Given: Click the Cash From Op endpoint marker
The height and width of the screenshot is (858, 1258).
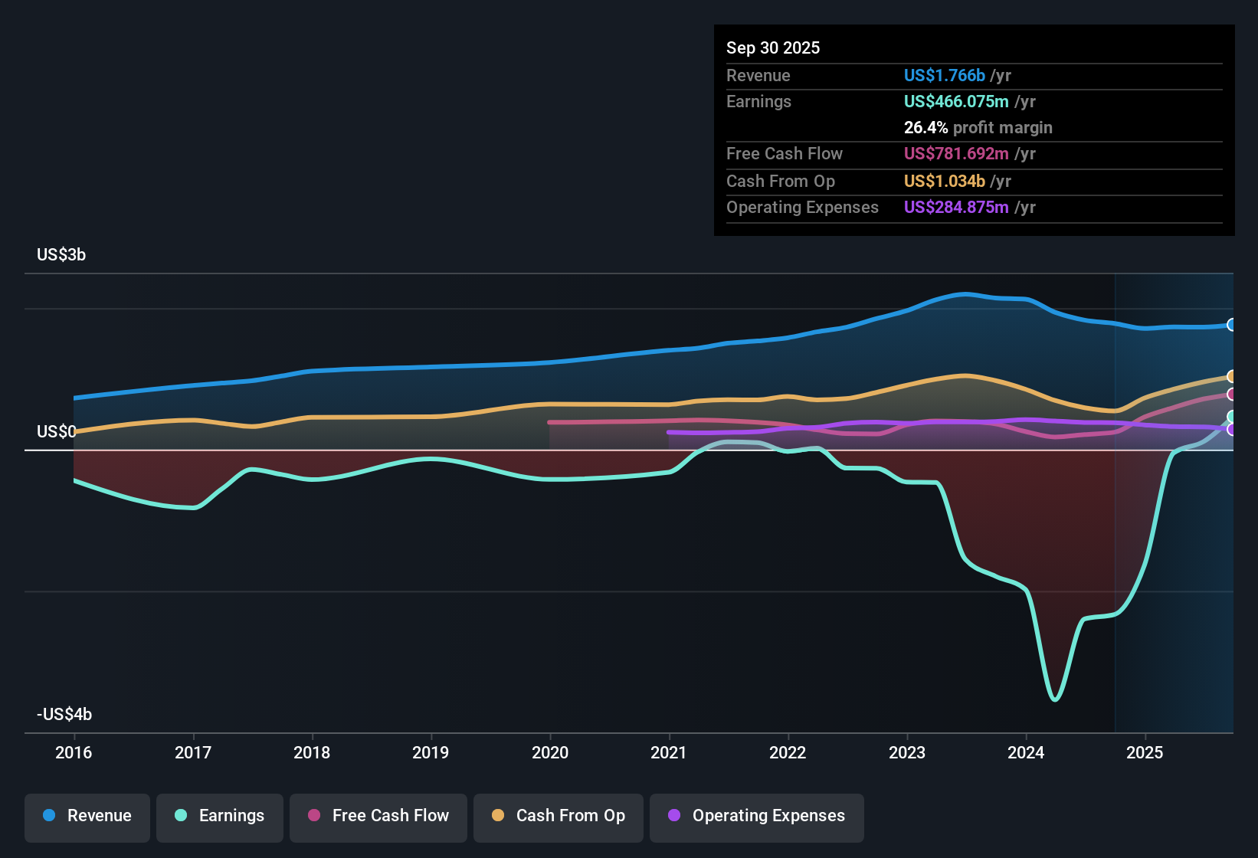Looking at the screenshot, I should pos(1231,376).
